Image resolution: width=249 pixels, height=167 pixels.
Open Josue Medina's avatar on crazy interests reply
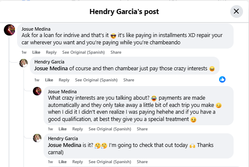(37, 91)
